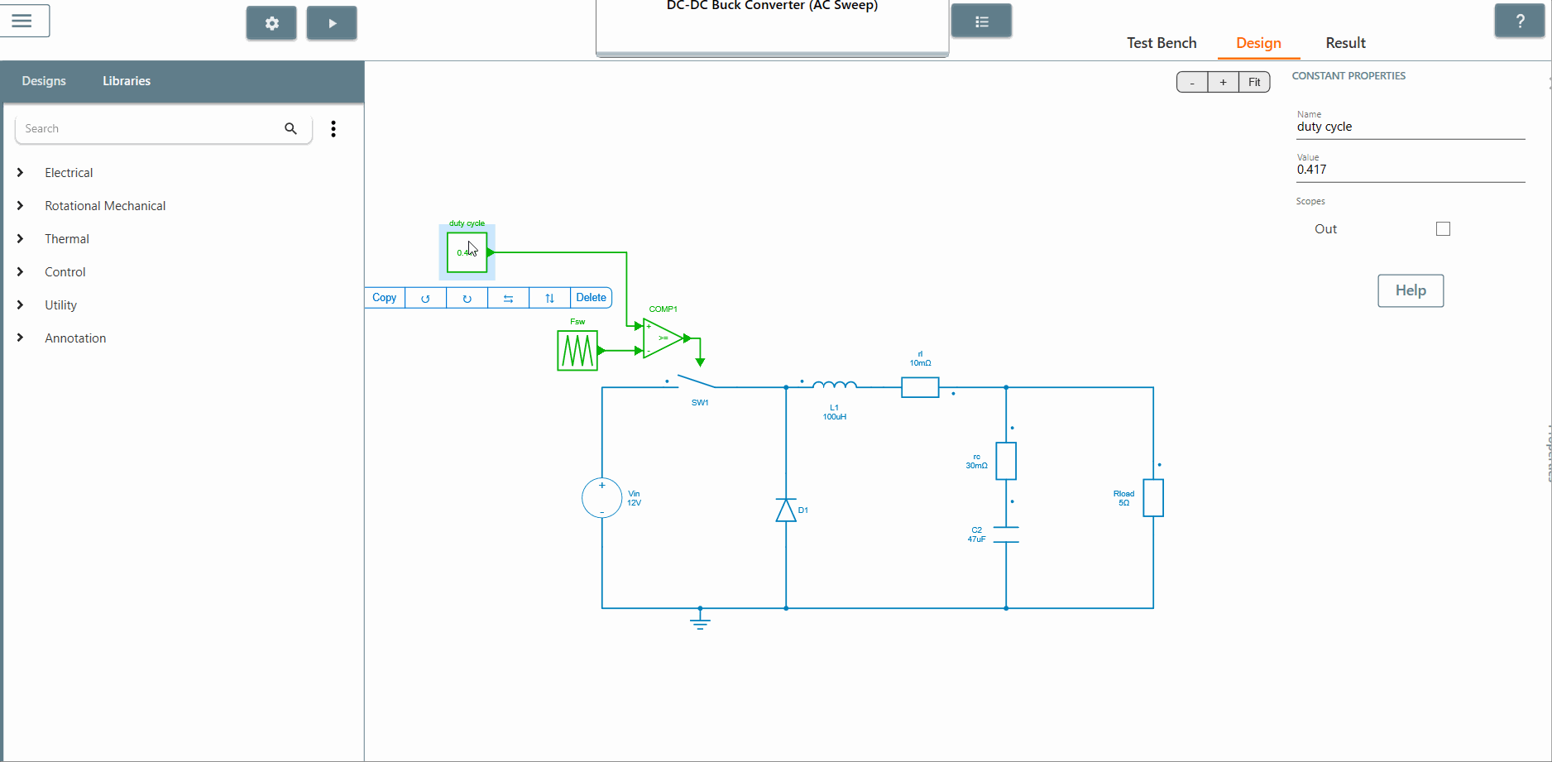Switch to the Test Bench tab
The image size is (1552, 762).
pyautogui.click(x=1161, y=43)
